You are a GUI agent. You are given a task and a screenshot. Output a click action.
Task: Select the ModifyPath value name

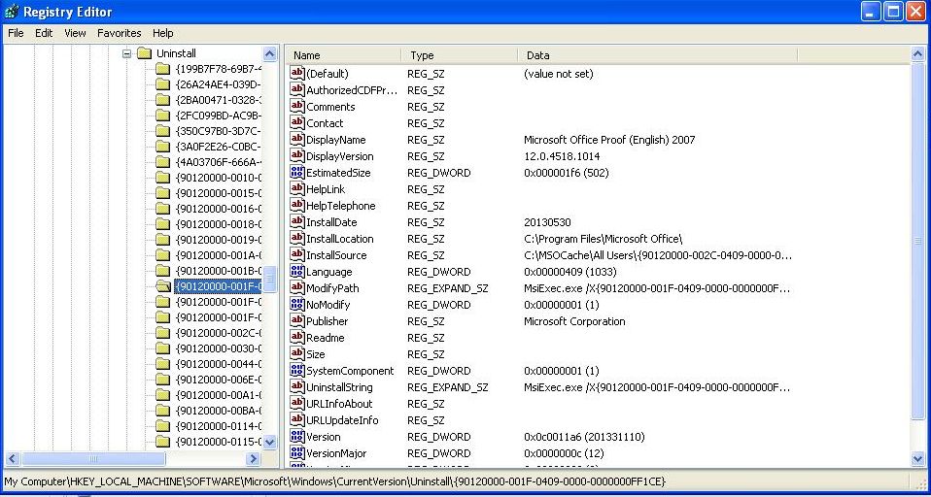[x=332, y=288]
